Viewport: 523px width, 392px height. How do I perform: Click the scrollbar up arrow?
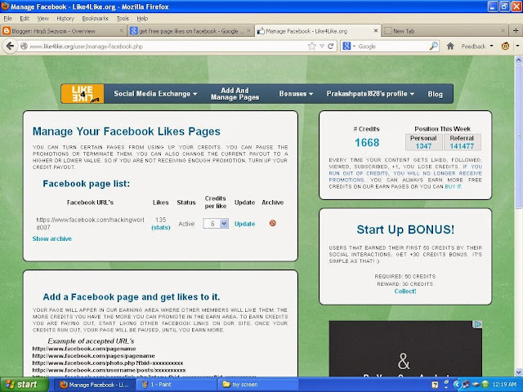pos(519,60)
